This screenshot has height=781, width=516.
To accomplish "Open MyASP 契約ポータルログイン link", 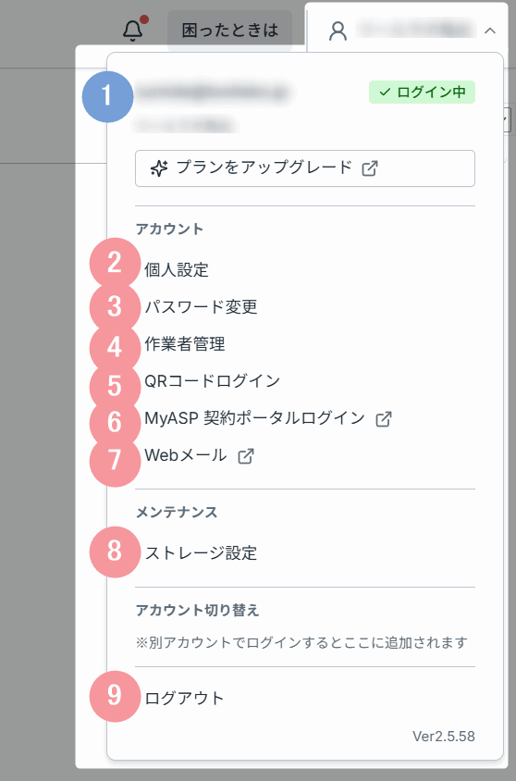I will click(255, 418).
